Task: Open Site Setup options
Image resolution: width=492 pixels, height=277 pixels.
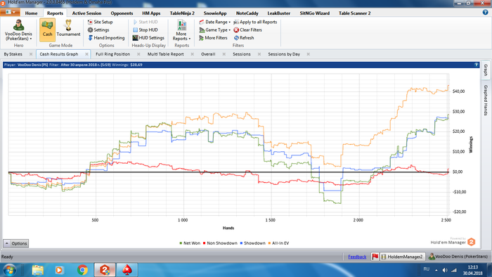Action: point(100,22)
